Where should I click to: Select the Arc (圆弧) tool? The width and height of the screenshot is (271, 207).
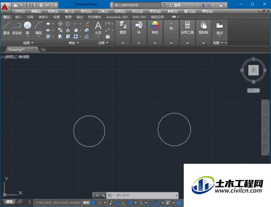tap(38, 28)
